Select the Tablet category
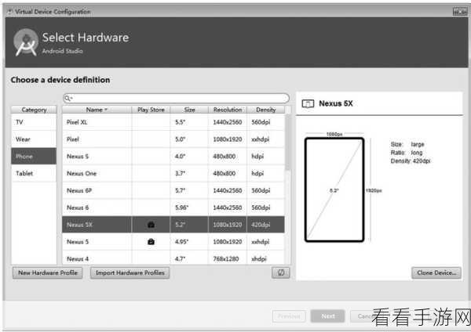Image resolution: width=471 pixels, height=332 pixels. 34,173
